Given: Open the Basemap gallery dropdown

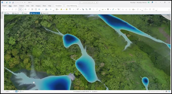Looking at the screenshot, I should coord(57,9).
